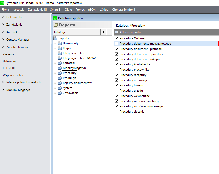This screenshot has height=174, width=219.
Task: Open the Firma menu
Action: point(5,10)
